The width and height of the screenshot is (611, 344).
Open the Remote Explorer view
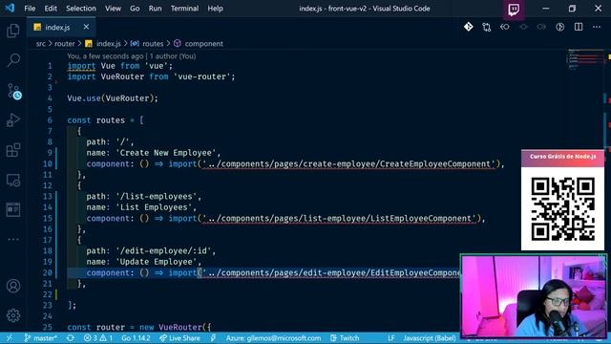13,181
